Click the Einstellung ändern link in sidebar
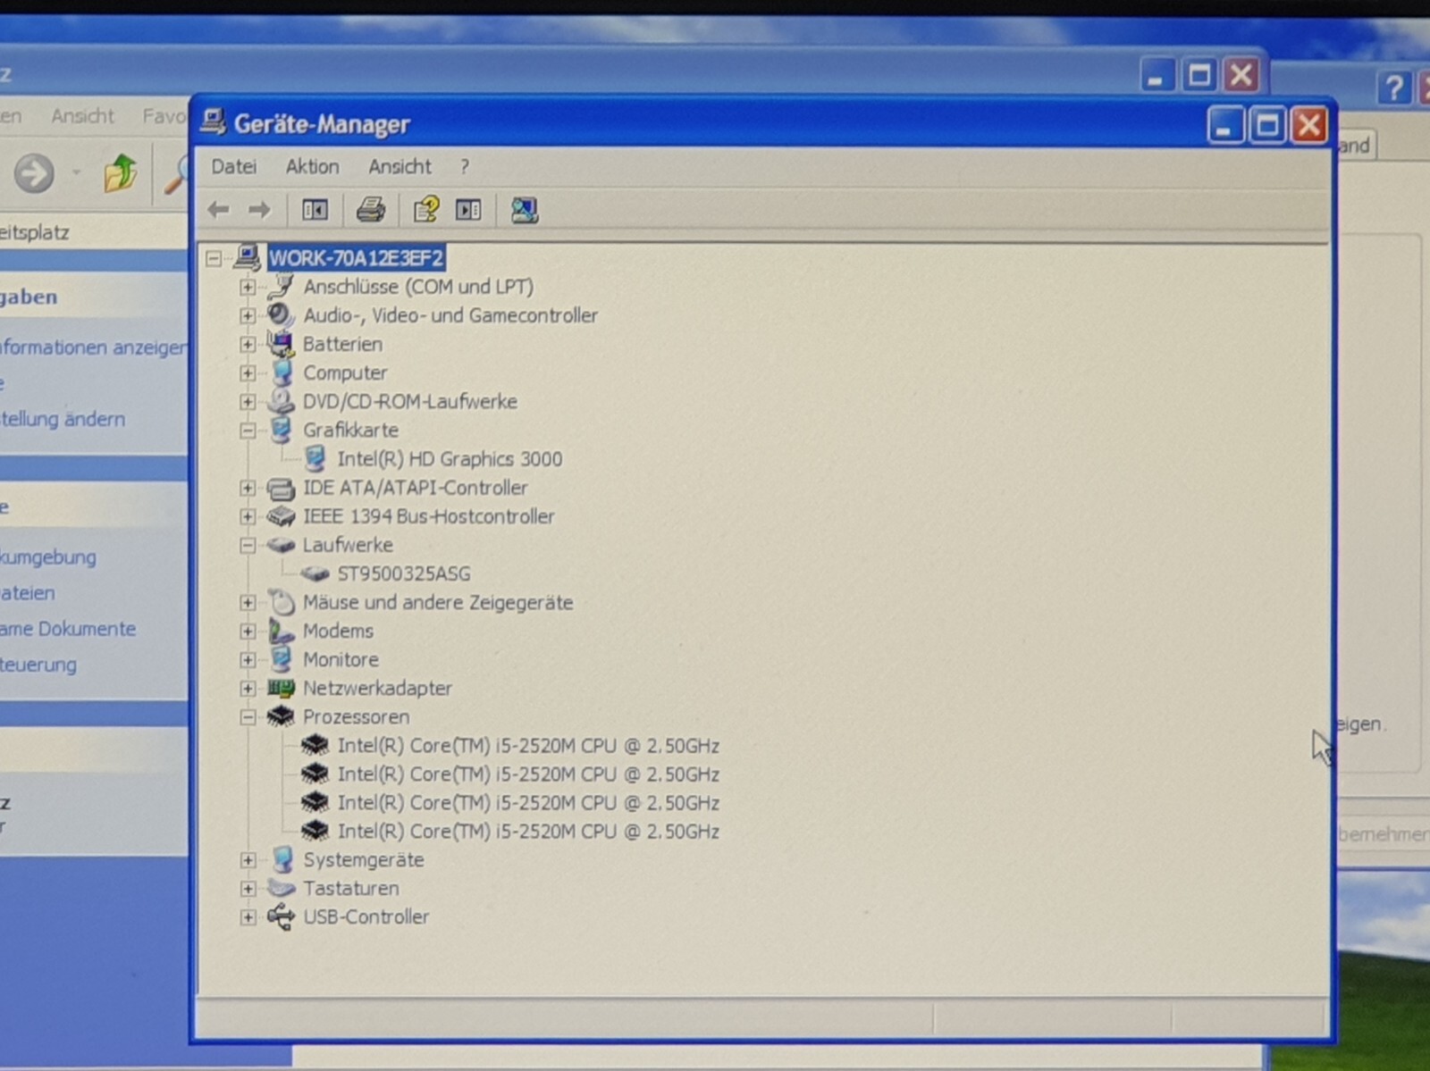 click(x=63, y=418)
